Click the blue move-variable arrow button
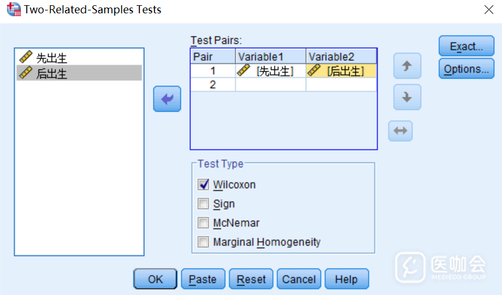Screen dimensions: 502x295 point(167,99)
